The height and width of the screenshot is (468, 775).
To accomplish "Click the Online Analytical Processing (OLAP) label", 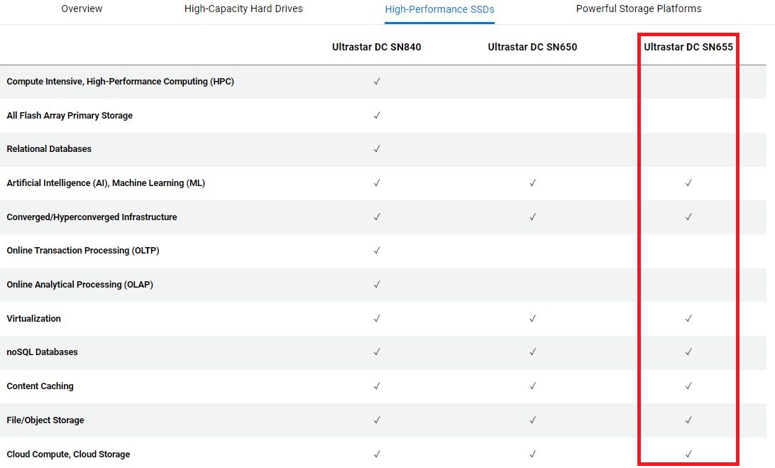I will pos(79,285).
